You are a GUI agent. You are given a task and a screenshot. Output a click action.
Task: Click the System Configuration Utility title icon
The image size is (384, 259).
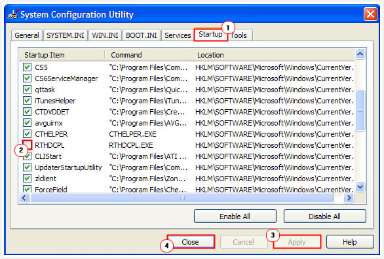click(12, 14)
